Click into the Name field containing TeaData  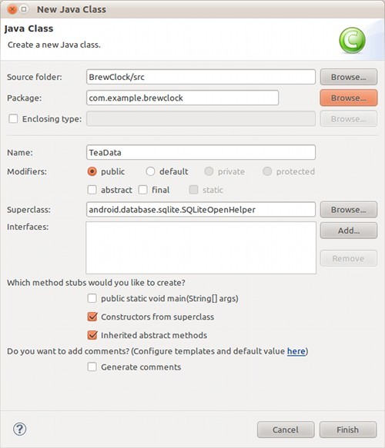[x=201, y=152]
